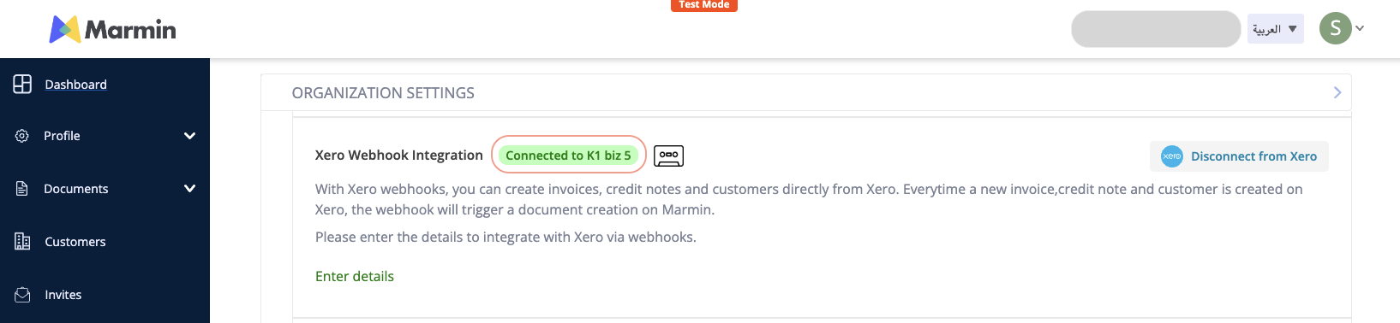
Task: Open the Dashboard grid icon
Action: pos(22,84)
